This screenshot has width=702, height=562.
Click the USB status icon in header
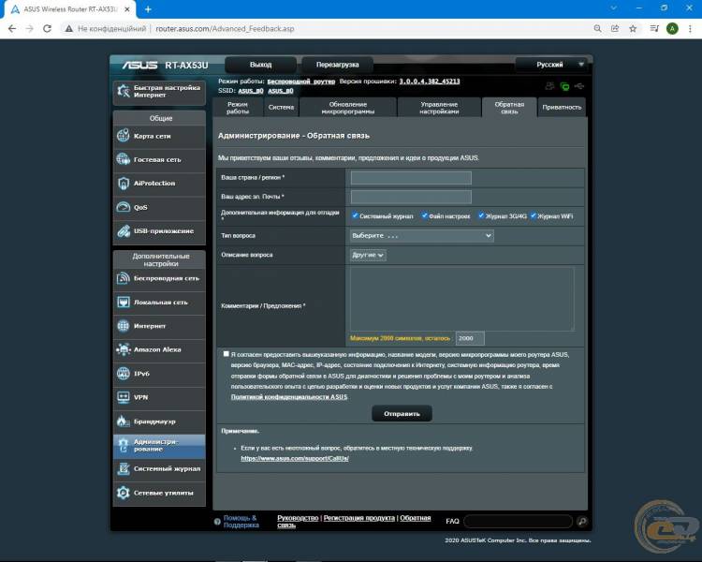pos(579,86)
